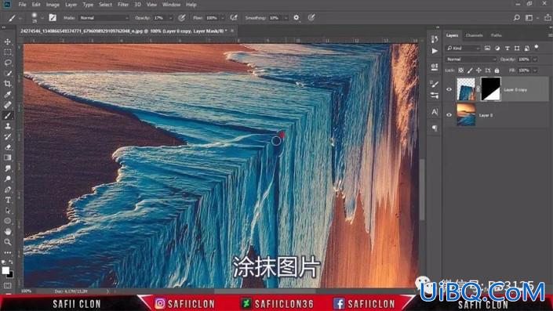Toggle lock all for layer
Image resolution: width=553 pixels, height=311 pixels.
(497, 71)
